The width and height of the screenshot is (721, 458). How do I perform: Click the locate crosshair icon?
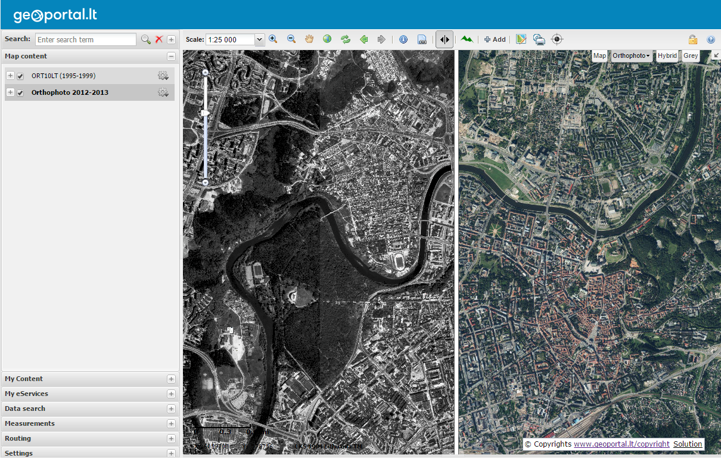557,39
